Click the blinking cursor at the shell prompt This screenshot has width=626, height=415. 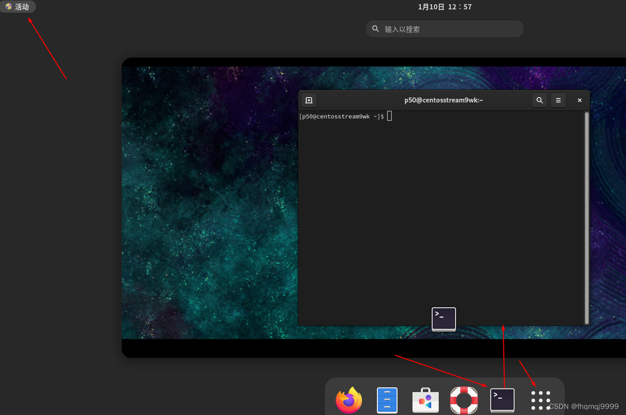(x=389, y=116)
